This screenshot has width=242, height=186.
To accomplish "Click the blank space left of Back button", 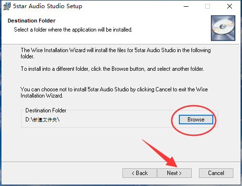I will 62,173.
